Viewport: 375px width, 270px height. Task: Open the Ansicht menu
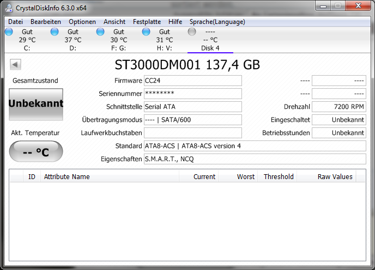114,22
